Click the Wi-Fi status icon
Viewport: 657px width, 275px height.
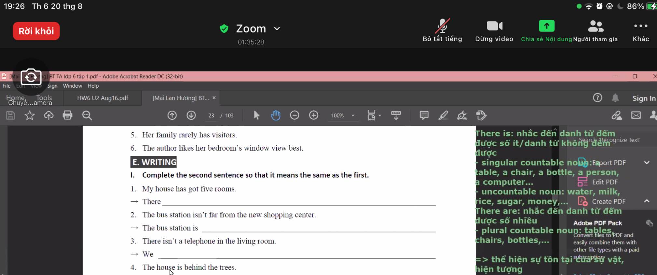pyautogui.click(x=589, y=6)
